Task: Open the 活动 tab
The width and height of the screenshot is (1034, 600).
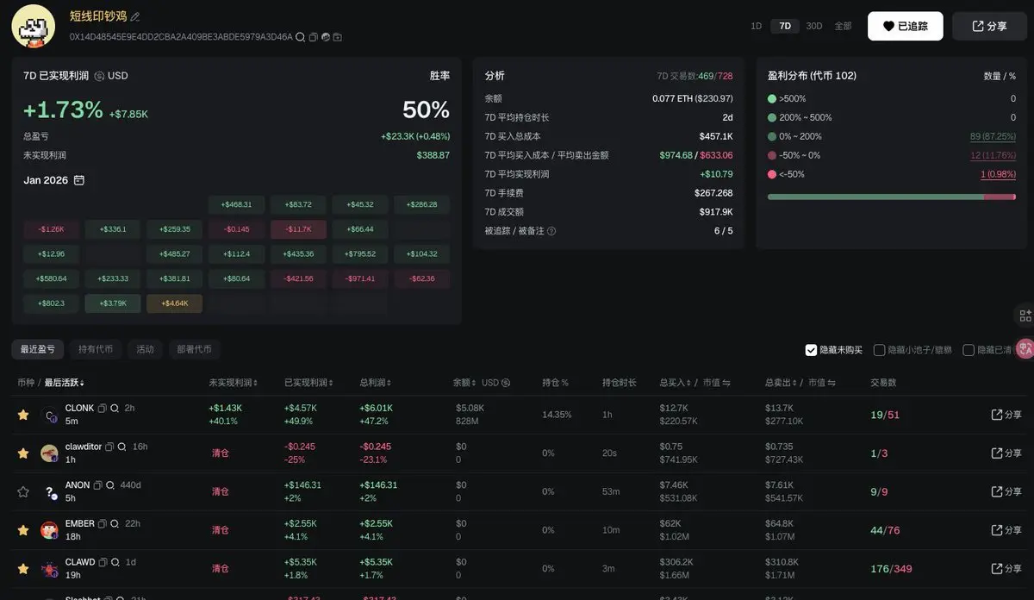Action: tap(145, 349)
